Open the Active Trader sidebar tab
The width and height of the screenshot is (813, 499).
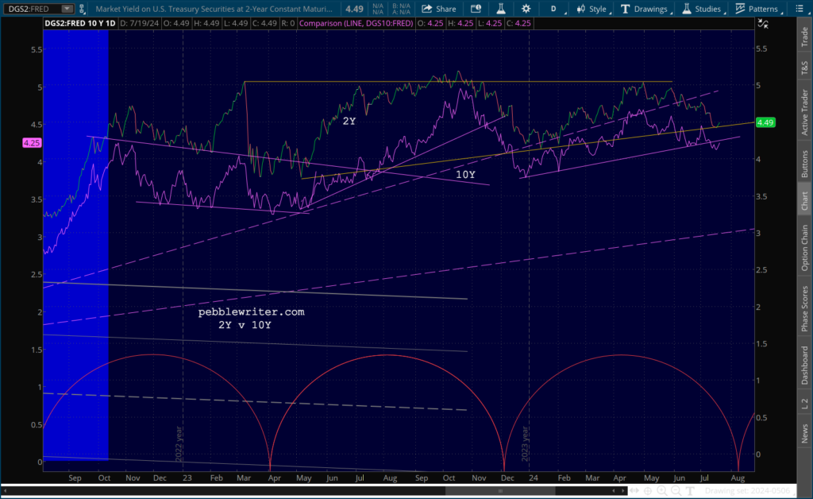pyautogui.click(x=804, y=112)
